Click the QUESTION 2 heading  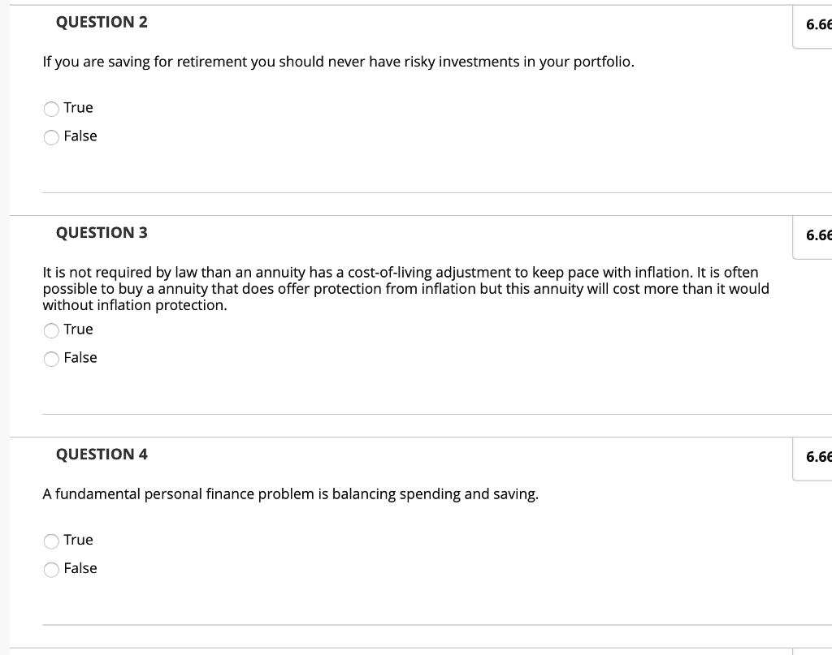point(102,22)
